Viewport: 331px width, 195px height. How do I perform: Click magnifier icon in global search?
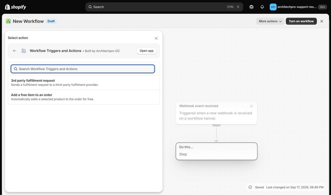[x=90, y=7]
